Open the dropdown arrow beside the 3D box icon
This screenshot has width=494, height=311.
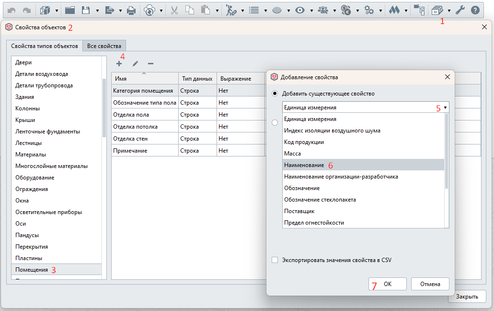point(57,11)
